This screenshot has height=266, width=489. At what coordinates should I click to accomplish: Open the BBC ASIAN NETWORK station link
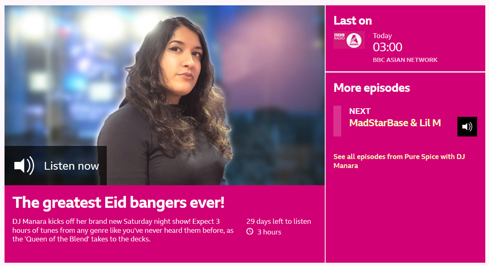click(405, 60)
